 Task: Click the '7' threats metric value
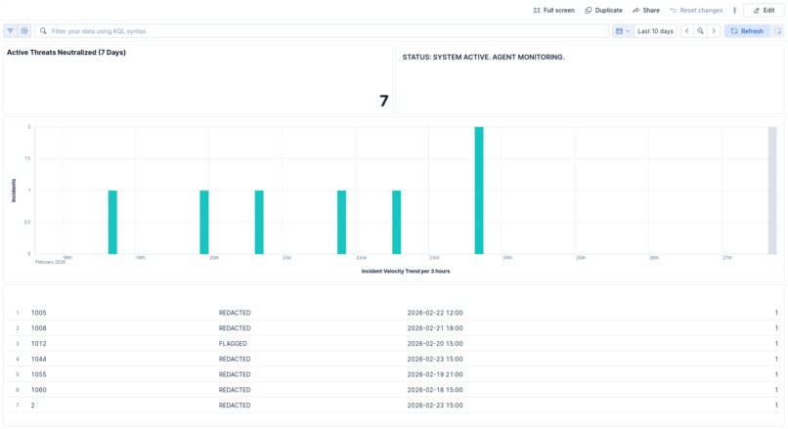pos(384,101)
